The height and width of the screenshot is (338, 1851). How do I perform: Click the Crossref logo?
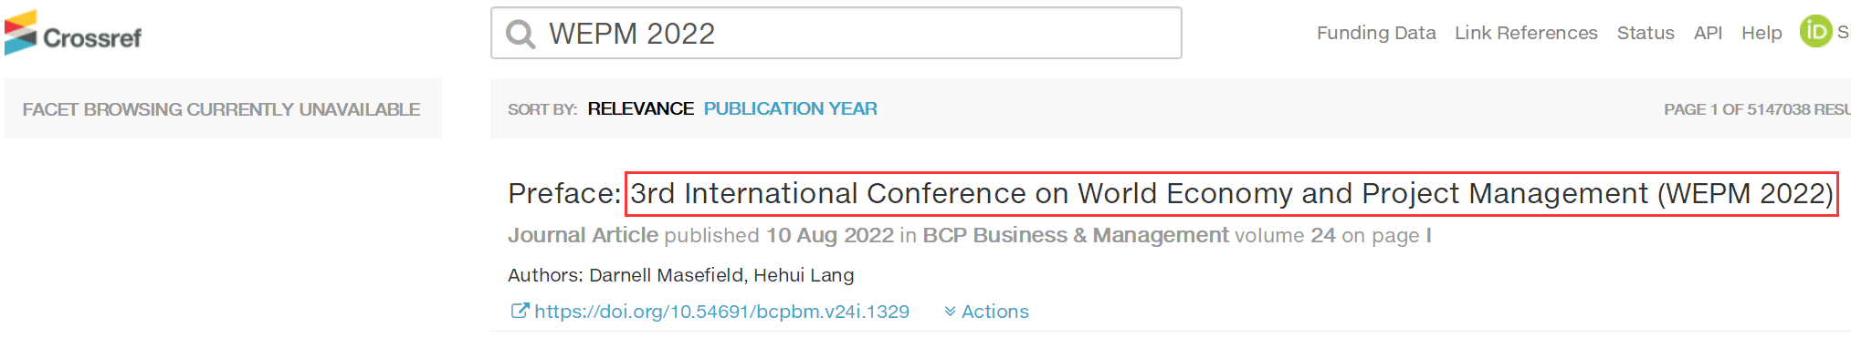(73, 33)
